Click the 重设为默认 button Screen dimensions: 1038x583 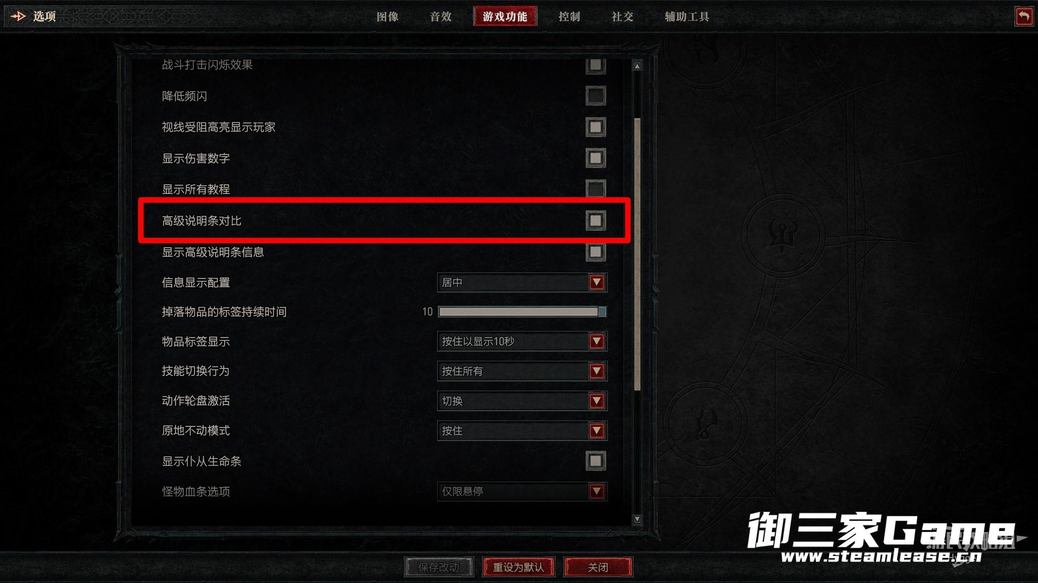(x=518, y=567)
